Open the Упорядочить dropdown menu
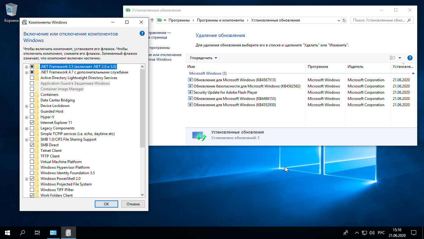The width and height of the screenshot is (424, 239). point(203,58)
